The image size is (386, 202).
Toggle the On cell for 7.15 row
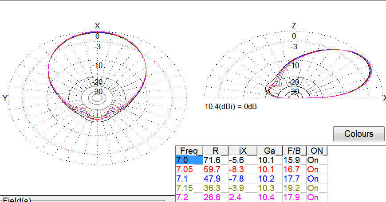(x=315, y=188)
